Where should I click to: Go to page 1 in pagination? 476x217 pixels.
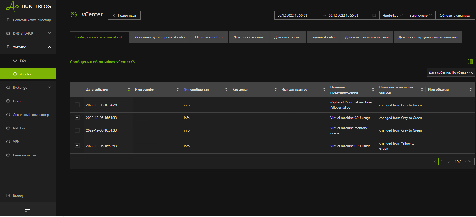(x=442, y=161)
